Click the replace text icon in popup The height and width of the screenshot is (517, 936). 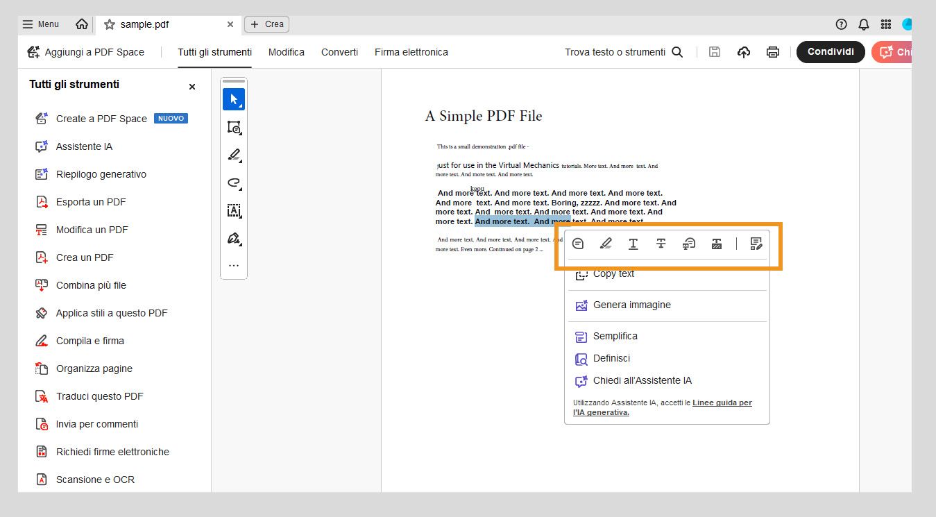click(689, 244)
